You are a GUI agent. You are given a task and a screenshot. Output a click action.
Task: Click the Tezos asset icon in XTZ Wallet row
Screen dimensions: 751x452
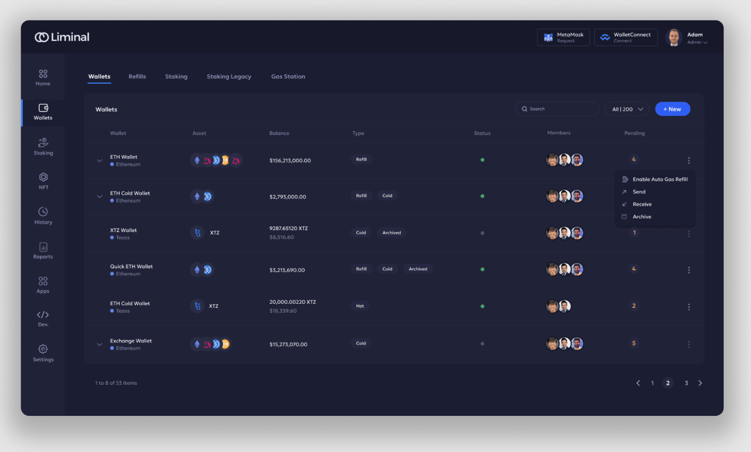[x=197, y=233]
